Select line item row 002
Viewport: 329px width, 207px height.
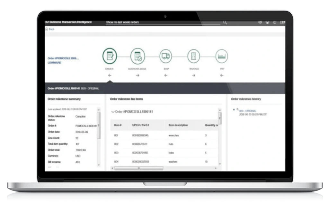[164, 144]
